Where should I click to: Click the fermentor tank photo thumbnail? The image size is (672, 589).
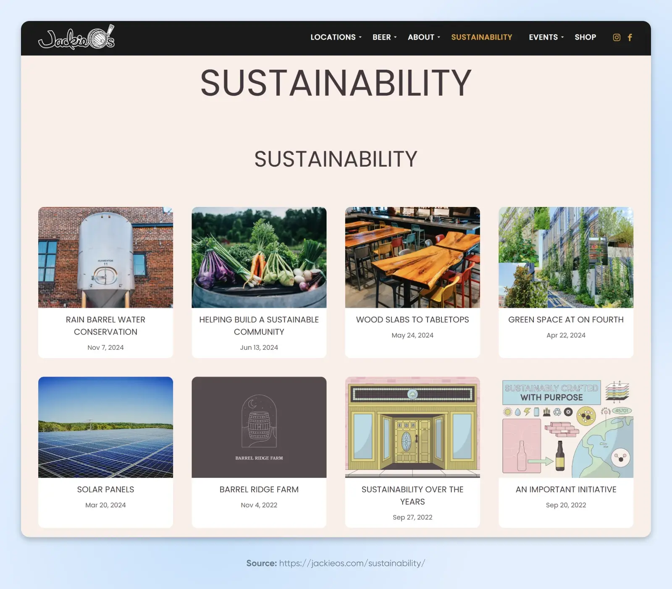point(105,257)
